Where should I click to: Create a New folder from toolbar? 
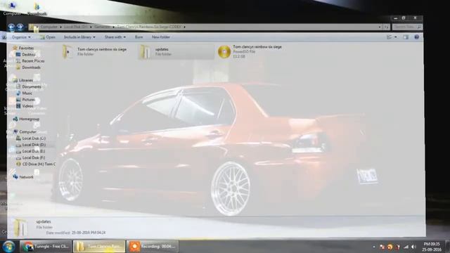point(161,37)
